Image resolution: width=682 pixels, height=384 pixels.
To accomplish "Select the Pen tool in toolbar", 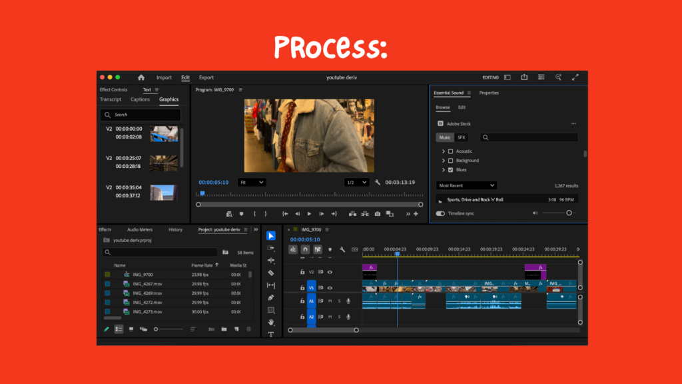I will coord(271,297).
